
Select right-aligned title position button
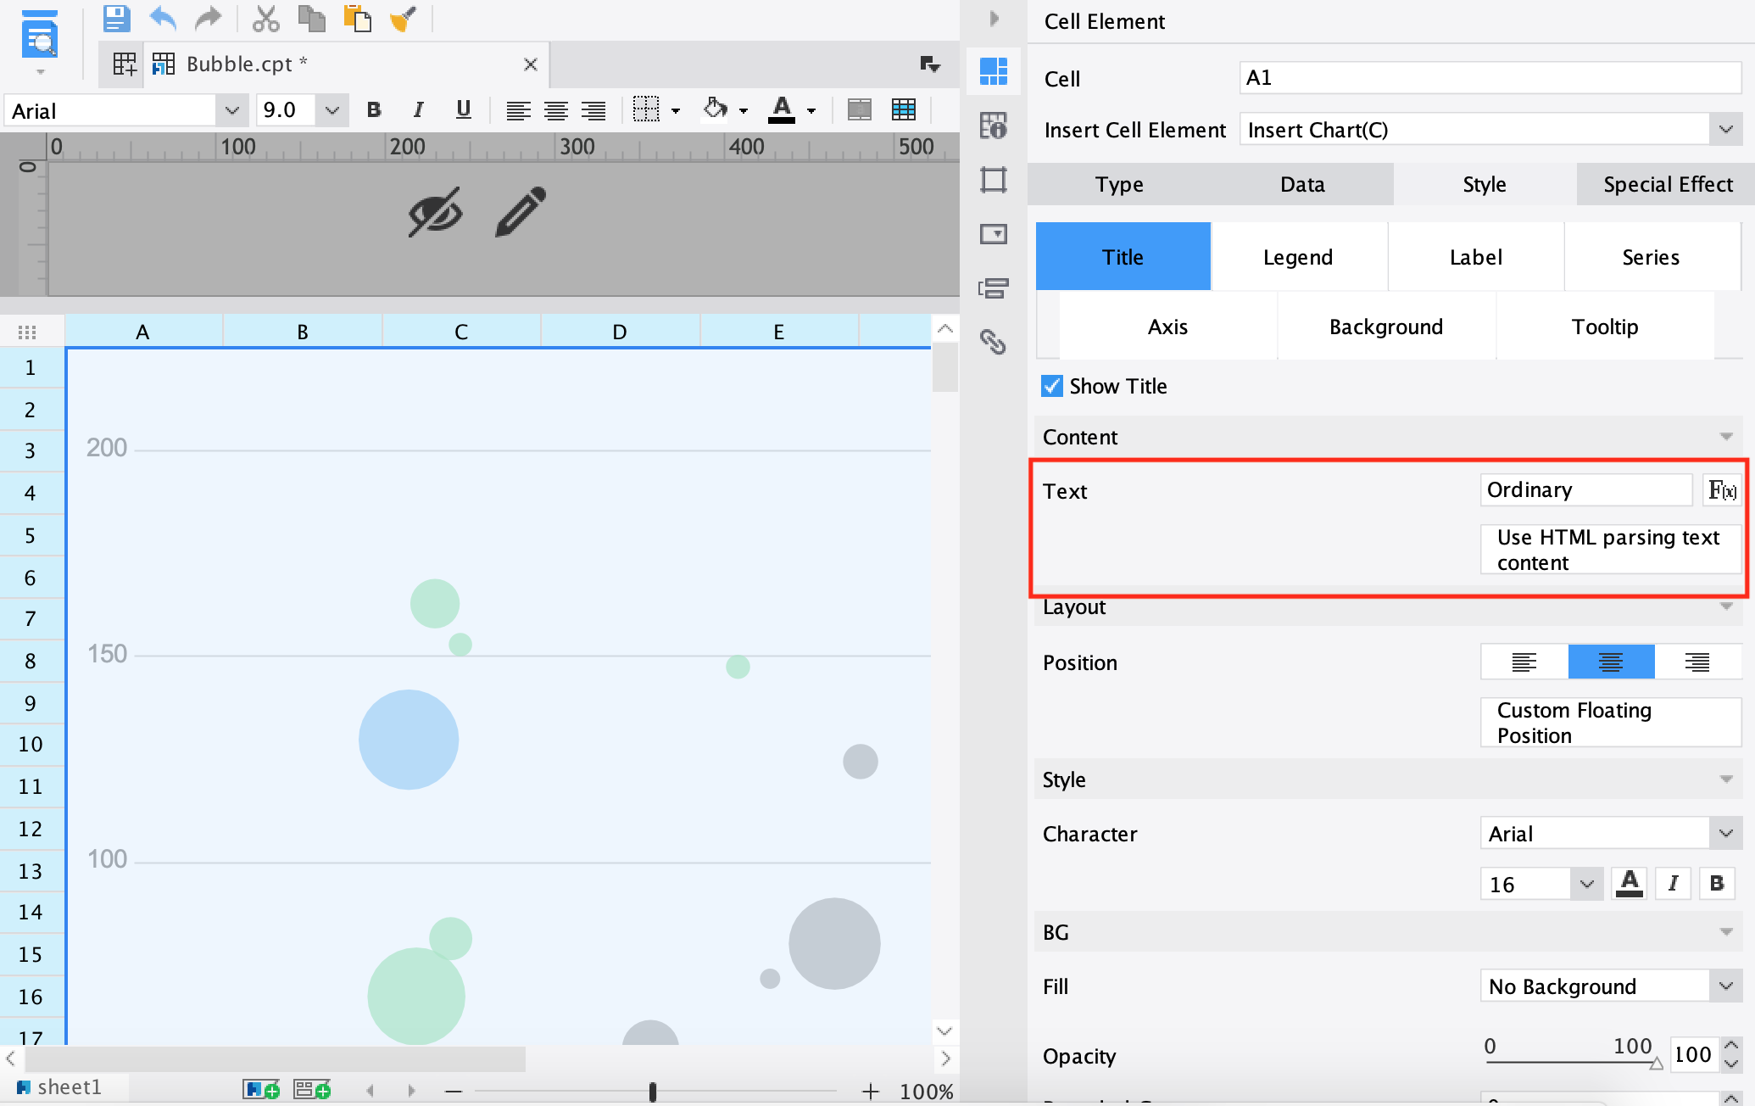[1696, 662]
